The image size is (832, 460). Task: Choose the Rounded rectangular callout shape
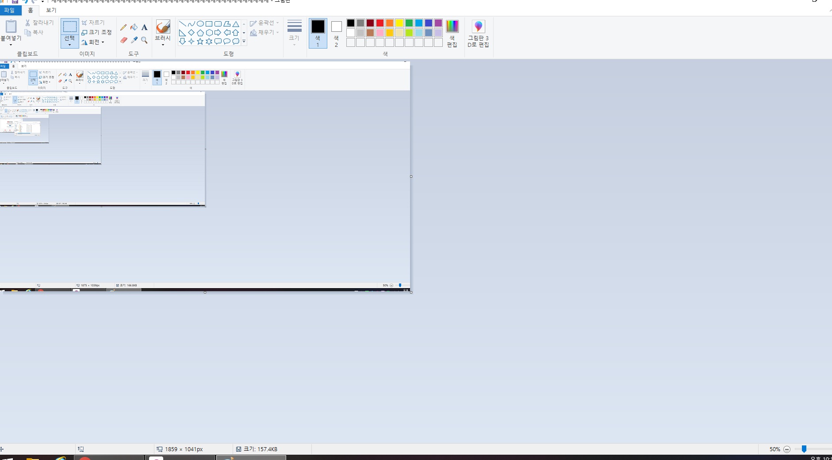coord(218,42)
